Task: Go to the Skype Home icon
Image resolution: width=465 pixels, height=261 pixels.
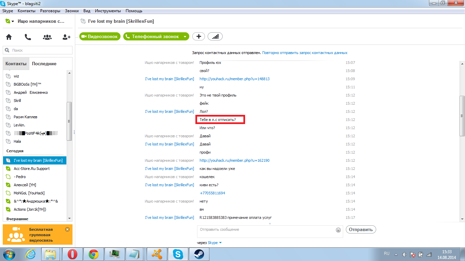Action: click(9, 37)
